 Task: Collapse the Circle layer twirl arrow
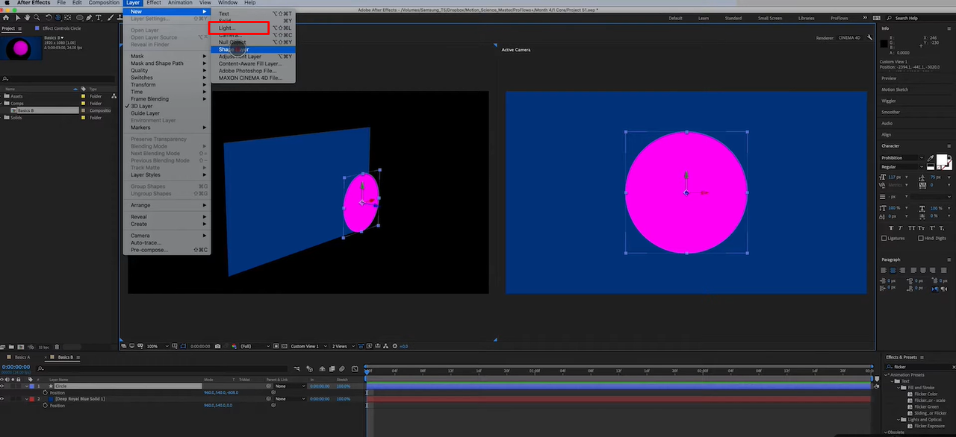[27, 386]
